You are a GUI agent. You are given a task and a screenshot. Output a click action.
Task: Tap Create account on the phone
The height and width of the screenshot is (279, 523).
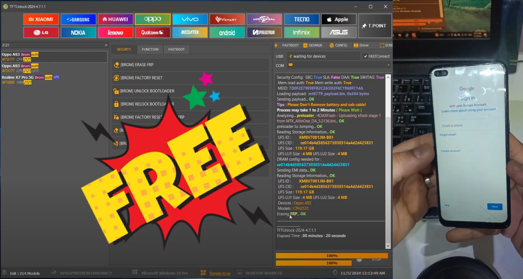pos(450,151)
